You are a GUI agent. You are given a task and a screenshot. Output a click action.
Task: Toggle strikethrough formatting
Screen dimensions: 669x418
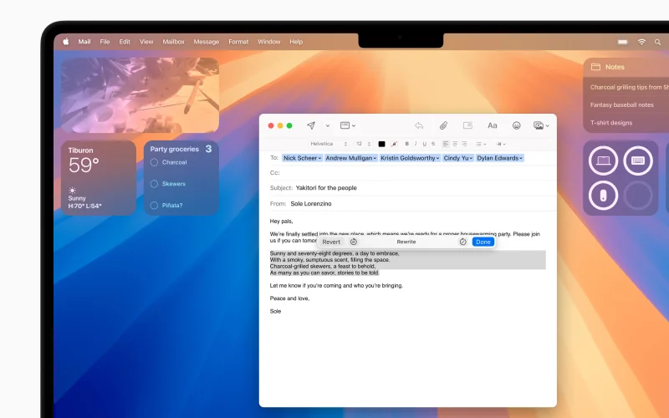(x=433, y=144)
